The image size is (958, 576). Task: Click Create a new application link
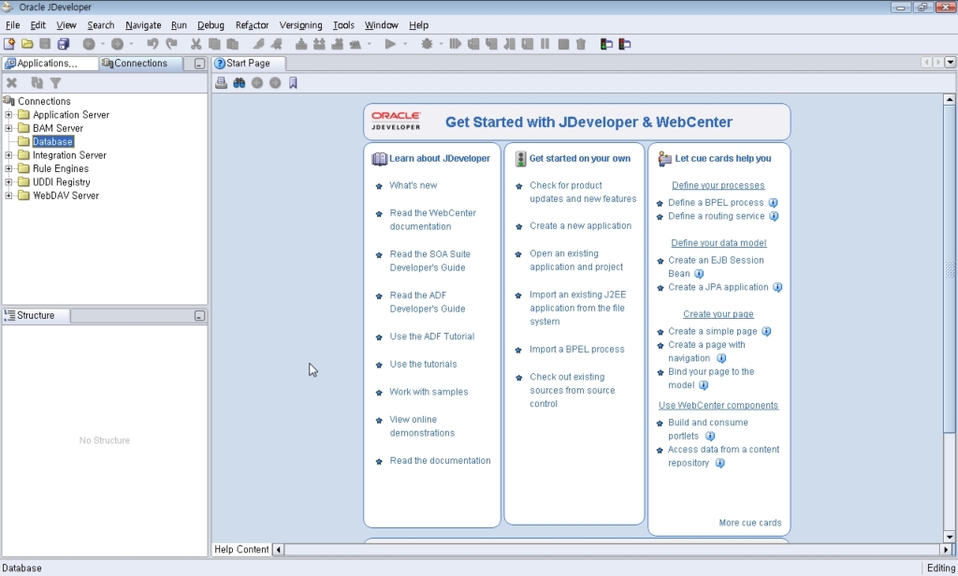580,225
